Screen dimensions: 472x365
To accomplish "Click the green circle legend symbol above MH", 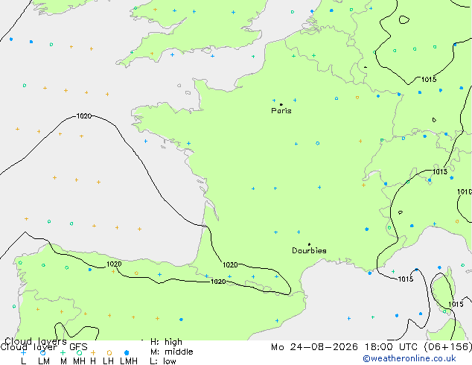I will pos(79,352).
